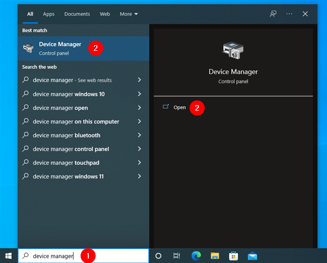Open File Explorer from taskbar
The height and width of the screenshot is (263, 327).
pos(215,256)
